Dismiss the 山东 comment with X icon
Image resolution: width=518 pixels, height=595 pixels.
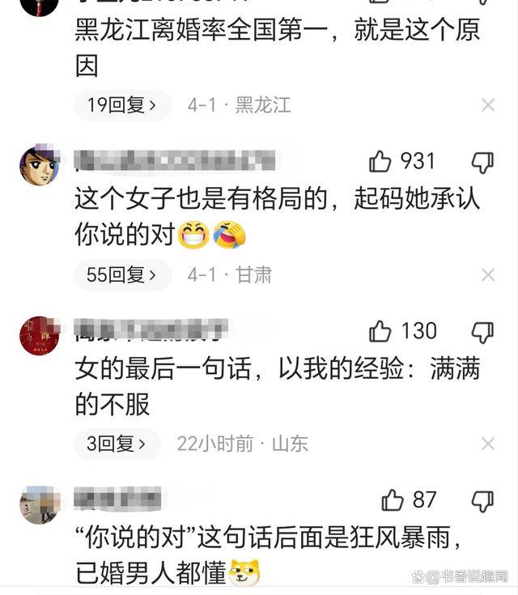point(488,444)
